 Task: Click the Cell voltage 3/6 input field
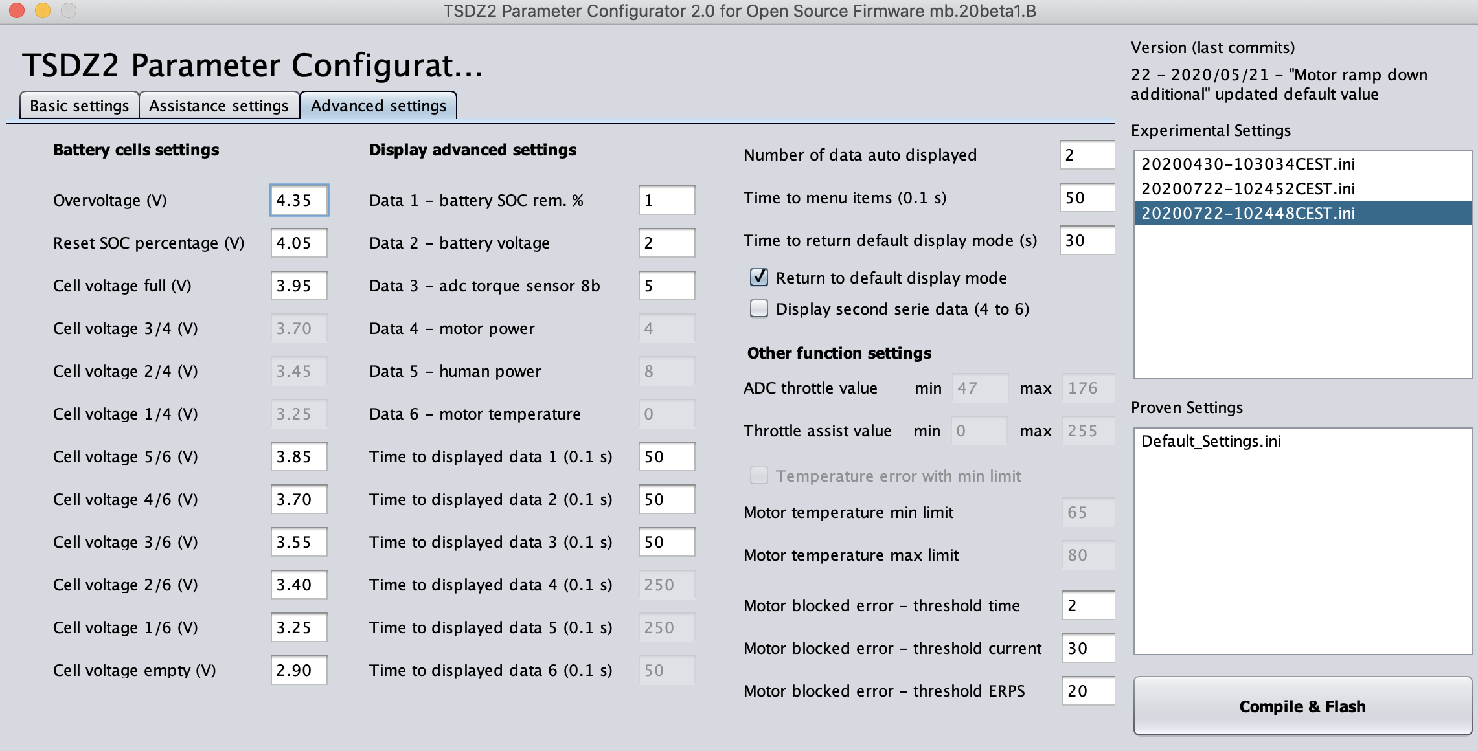(299, 542)
